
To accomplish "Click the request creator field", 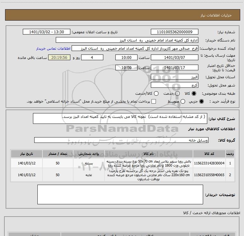I will click(135, 48).
